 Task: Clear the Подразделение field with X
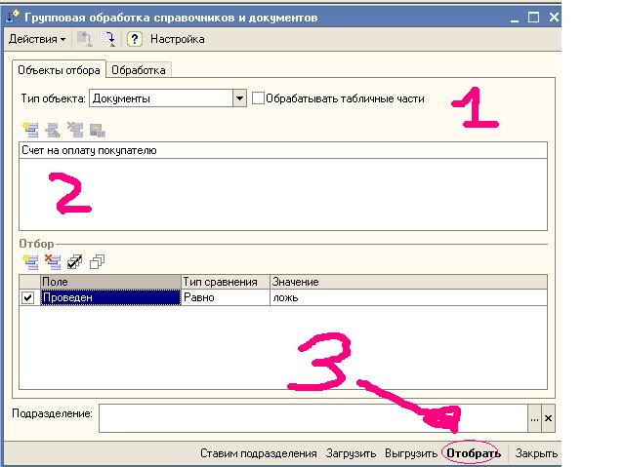pos(548,418)
